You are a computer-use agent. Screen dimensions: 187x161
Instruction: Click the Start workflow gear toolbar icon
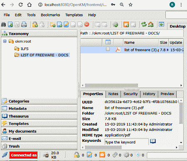tap(115, 25)
